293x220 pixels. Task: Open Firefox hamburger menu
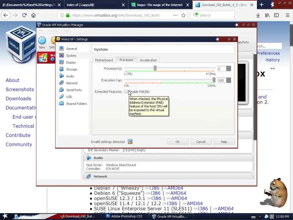click(287, 15)
